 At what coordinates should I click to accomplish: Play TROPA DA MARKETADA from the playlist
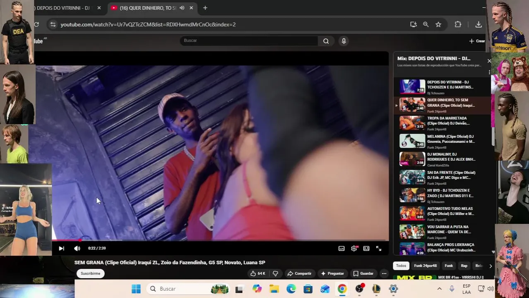coord(442,123)
